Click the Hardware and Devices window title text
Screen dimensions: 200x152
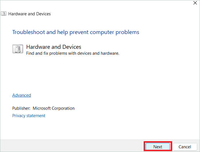[x=30, y=14]
